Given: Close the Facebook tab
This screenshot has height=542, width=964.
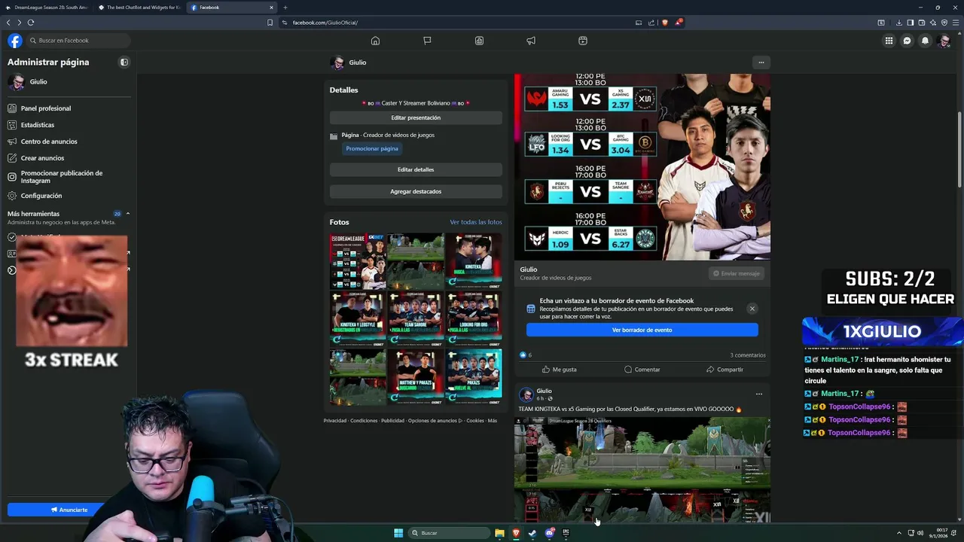Looking at the screenshot, I should (271, 8).
